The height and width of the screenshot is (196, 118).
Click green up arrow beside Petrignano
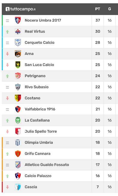(7, 76)
